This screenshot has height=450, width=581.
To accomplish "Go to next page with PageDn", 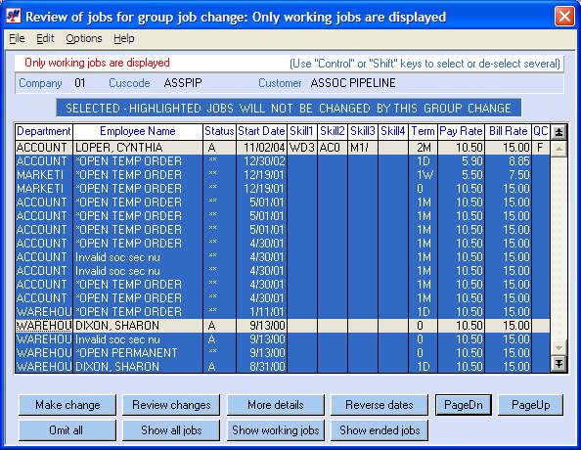I will coord(464,405).
